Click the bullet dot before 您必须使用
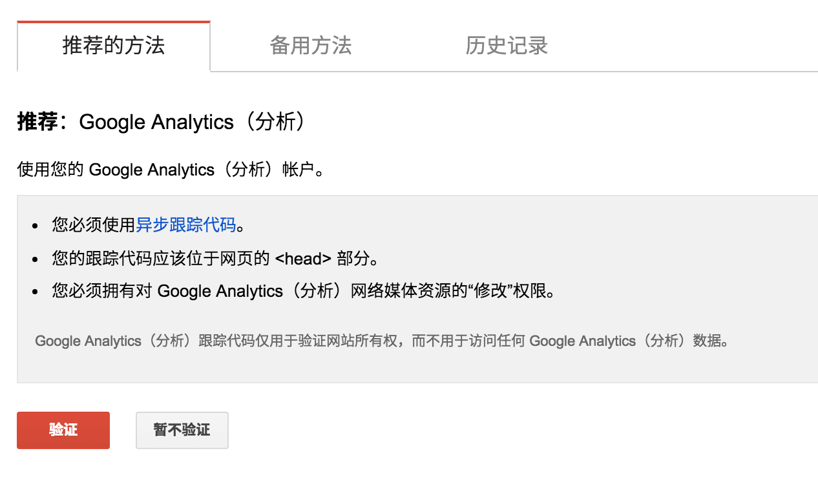818x493 pixels. click(x=35, y=226)
